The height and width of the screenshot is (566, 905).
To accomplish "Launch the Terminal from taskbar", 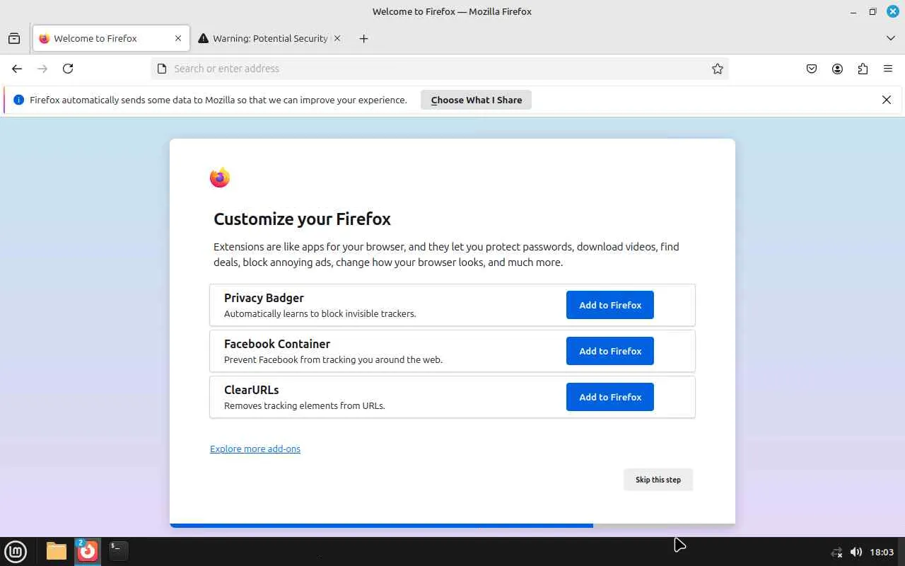I will [x=119, y=551].
